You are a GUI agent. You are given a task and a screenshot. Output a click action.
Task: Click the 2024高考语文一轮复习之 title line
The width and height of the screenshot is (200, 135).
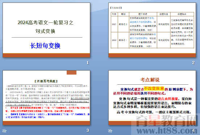46,22
